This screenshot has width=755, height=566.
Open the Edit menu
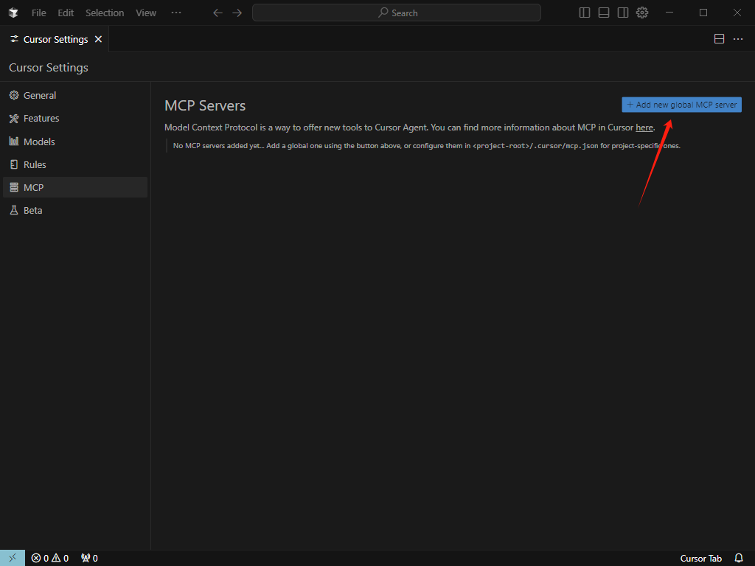click(x=66, y=13)
